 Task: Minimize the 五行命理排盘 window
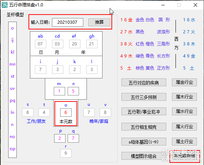[163, 5]
